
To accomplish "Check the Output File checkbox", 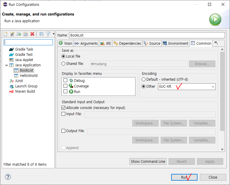I will [x=63, y=131].
